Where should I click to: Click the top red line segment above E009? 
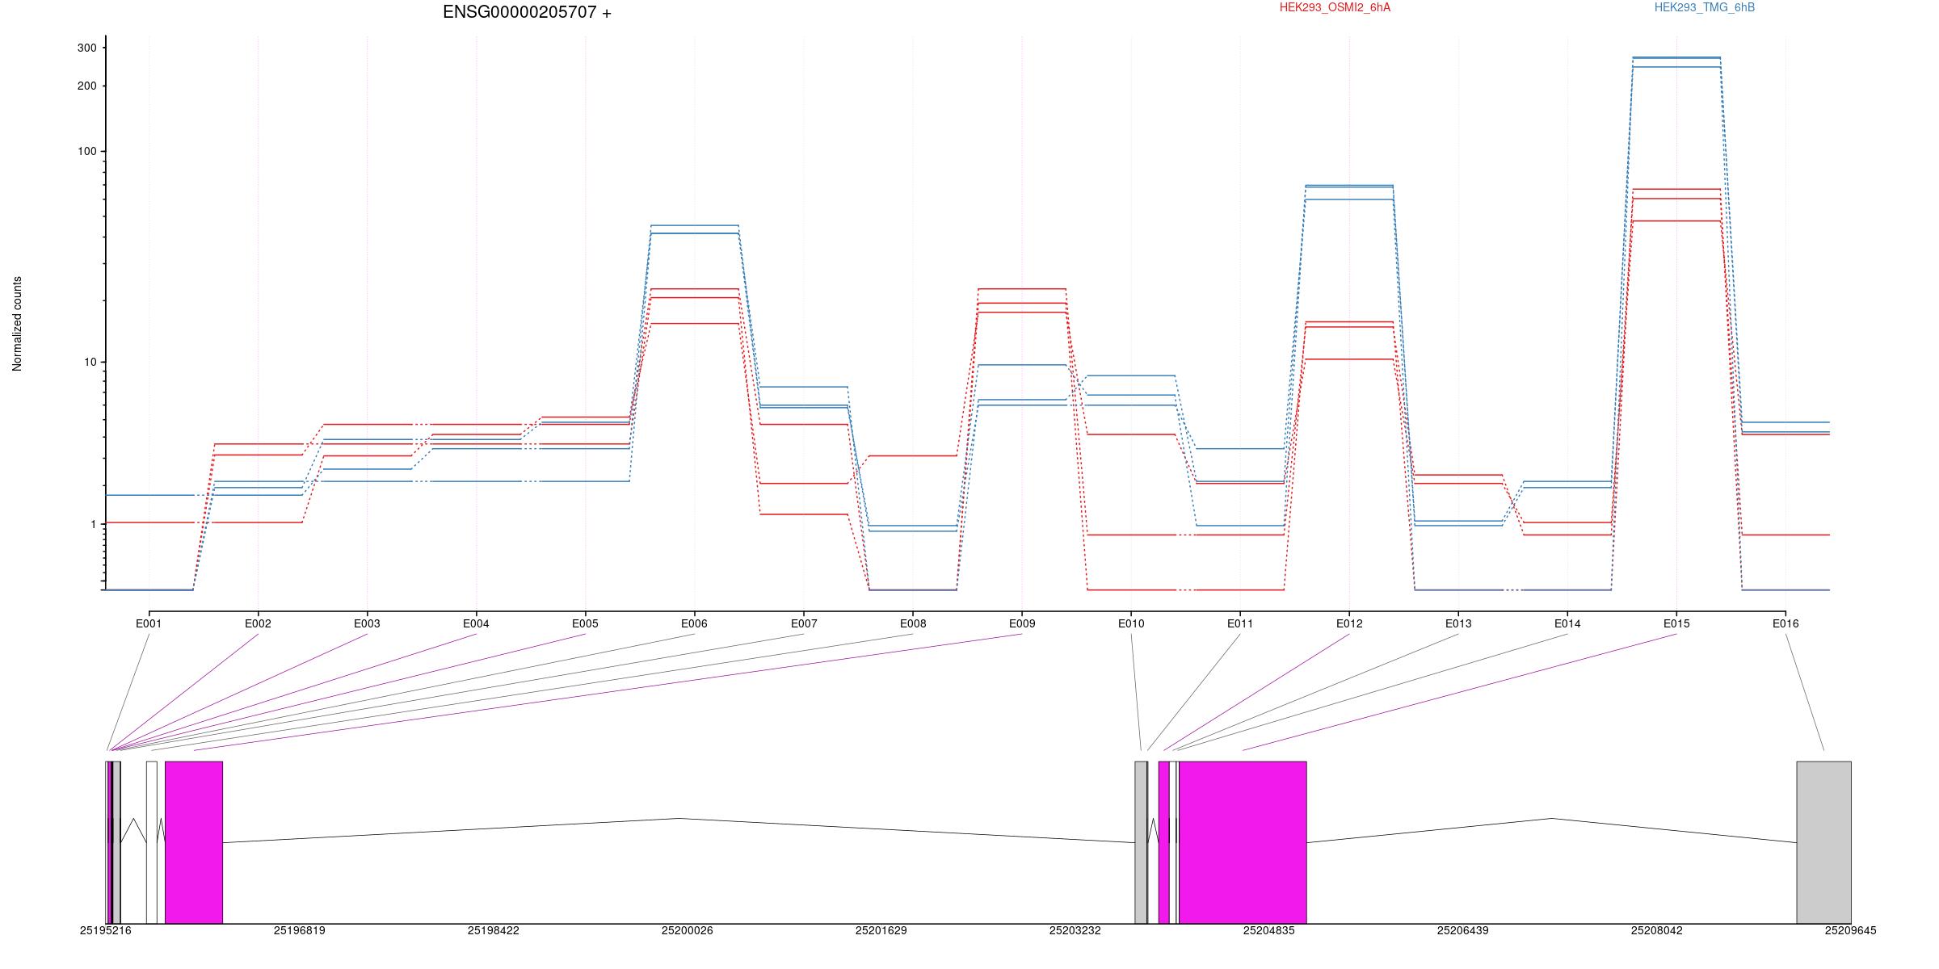(x=1022, y=288)
